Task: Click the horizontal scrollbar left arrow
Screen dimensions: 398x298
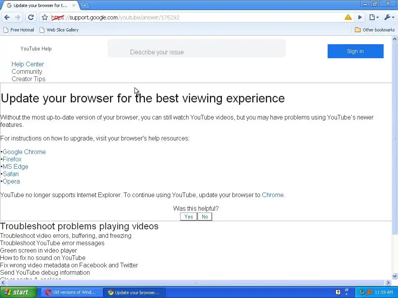Action: [x=3, y=282]
